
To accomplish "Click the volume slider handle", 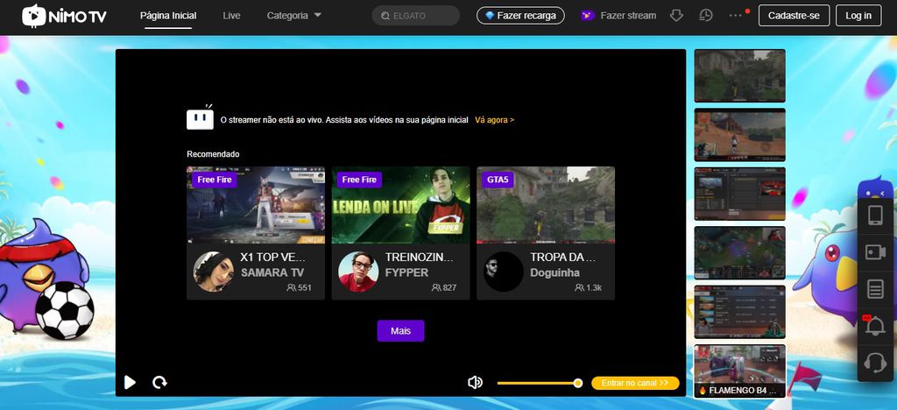I will [578, 383].
